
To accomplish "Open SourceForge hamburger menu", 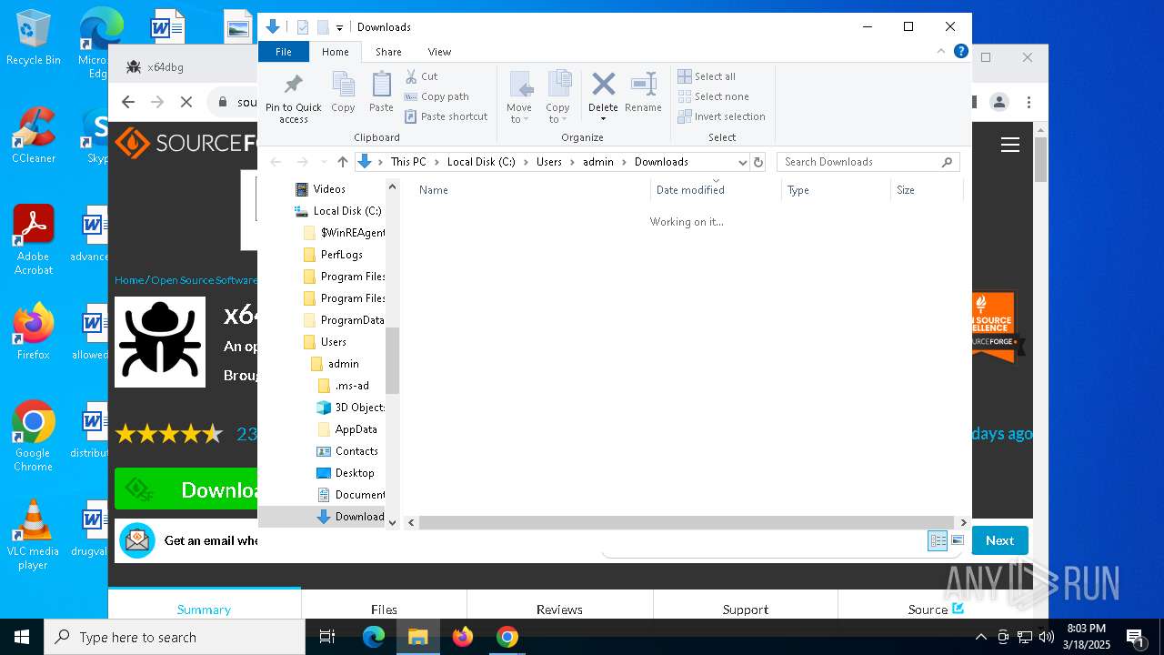I will [x=1009, y=144].
